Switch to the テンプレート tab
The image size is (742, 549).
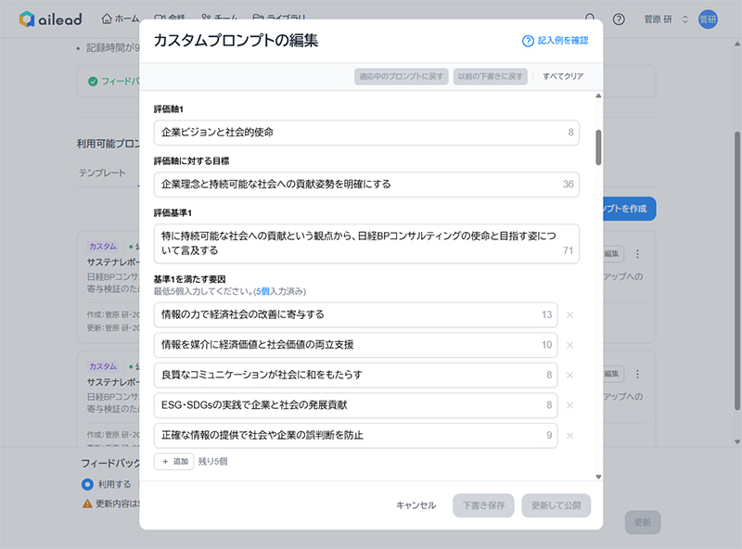(x=102, y=173)
